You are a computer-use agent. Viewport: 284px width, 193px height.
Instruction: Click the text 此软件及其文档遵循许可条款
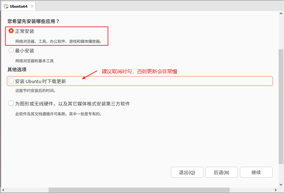coord(40,114)
